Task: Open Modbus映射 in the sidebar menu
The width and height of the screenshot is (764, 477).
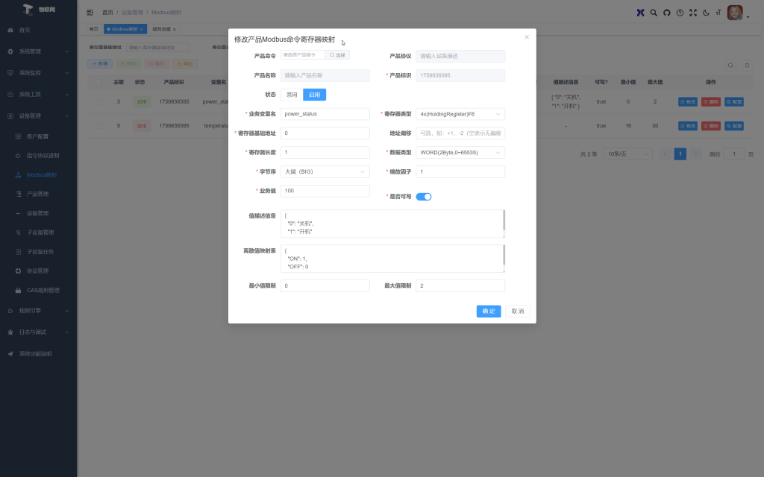Action: pos(41,175)
